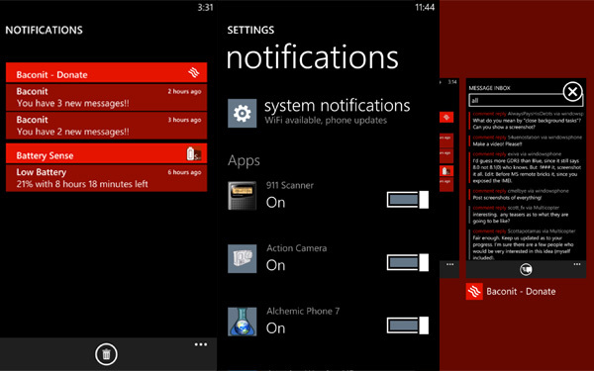The width and height of the screenshot is (594, 371).
Task: Tap the 'Apps' section heading
Action: (244, 161)
